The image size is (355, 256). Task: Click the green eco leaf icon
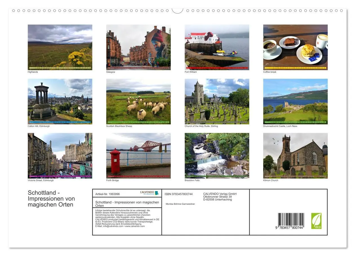[x=316, y=221]
